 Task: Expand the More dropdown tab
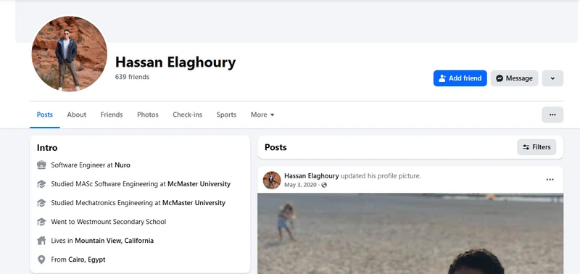click(x=262, y=115)
